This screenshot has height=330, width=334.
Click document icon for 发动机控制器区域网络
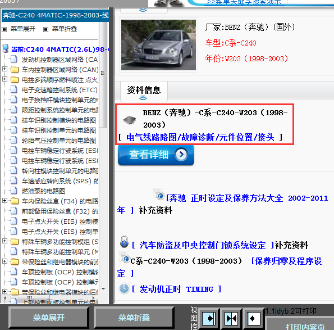[x=14, y=59]
